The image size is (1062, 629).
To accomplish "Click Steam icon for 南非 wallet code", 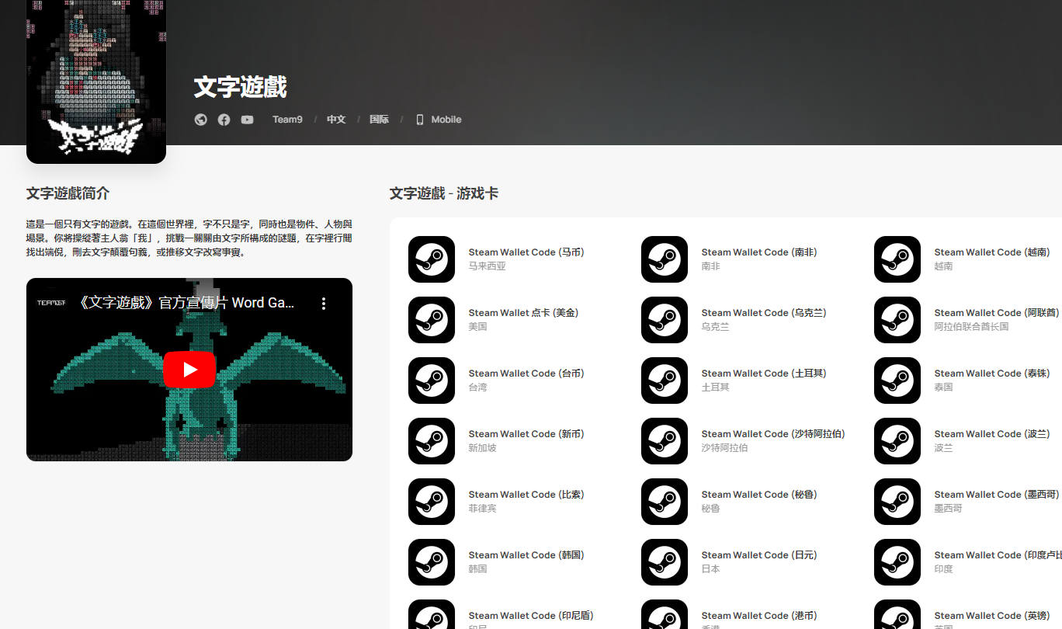I will click(665, 259).
